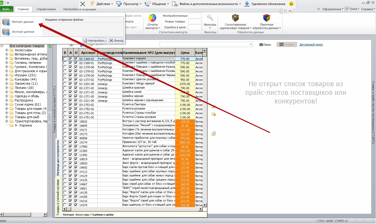Open the Оформление dropdown menu
Image resolution: width=376 pixels, height=224 pixels.
[333, 9]
